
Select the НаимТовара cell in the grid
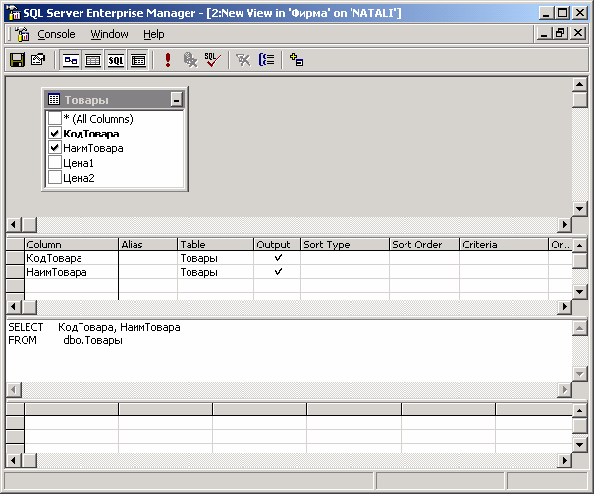(x=72, y=272)
